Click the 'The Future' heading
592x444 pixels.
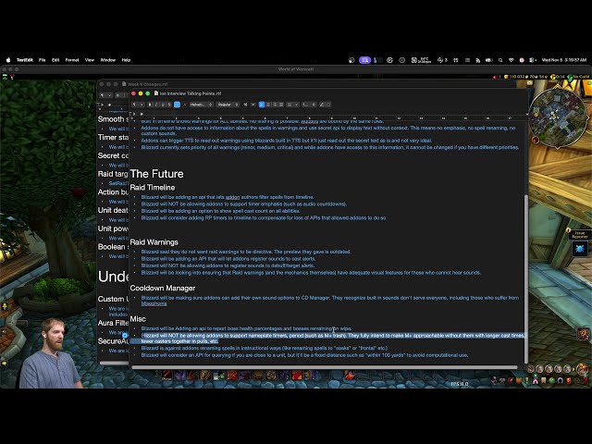click(156, 174)
